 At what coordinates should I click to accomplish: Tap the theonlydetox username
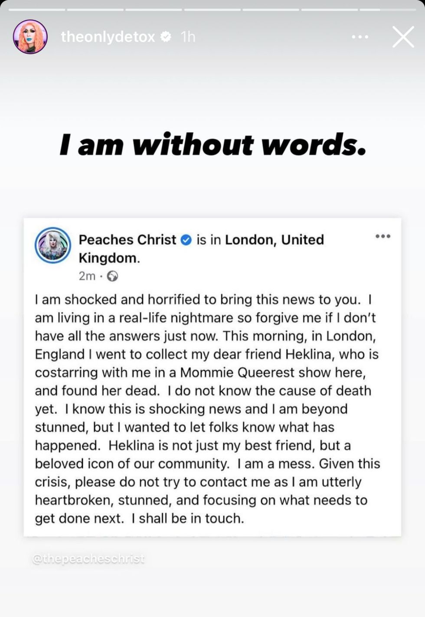click(x=108, y=37)
